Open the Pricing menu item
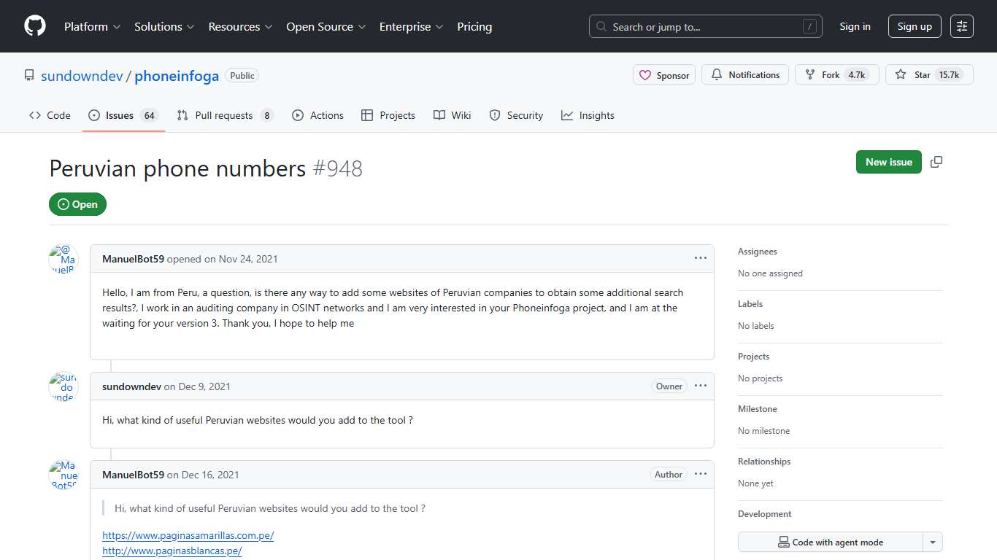 point(474,26)
